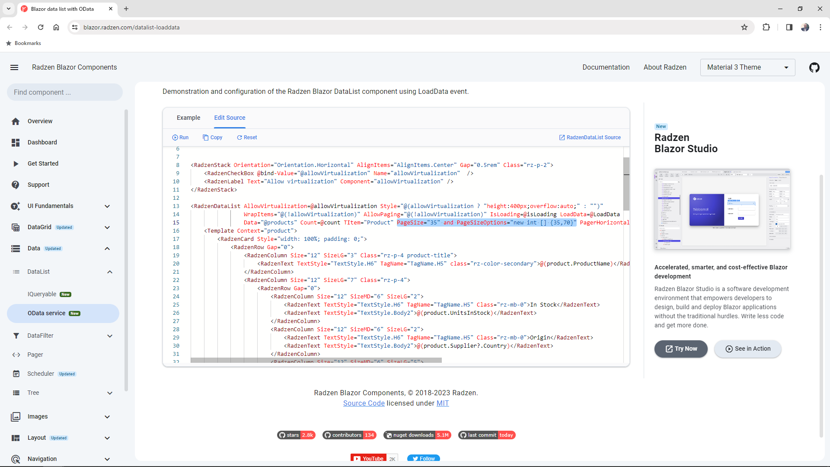
Task: Open the Material 3 Theme dropdown
Action: [x=747, y=67]
